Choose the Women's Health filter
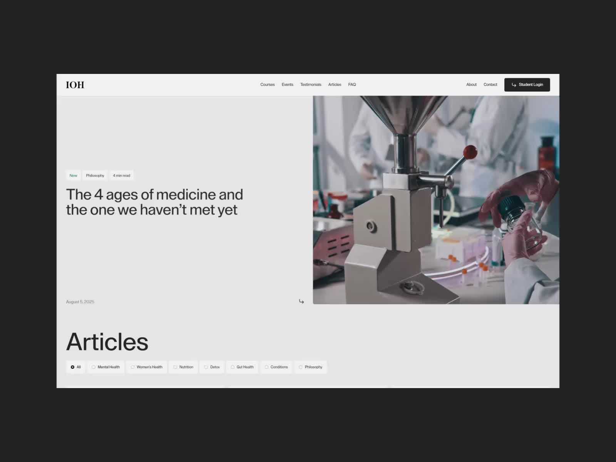This screenshot has width=616, height=462. (146, 367)
